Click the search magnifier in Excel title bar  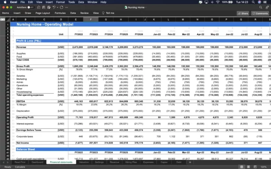261,7
